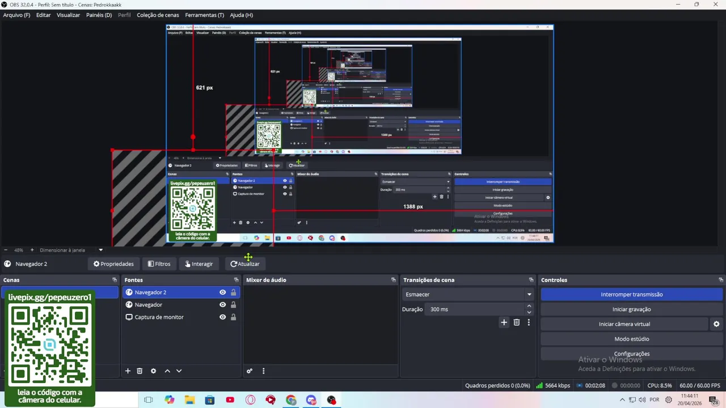Image resolution: width=726 pixels, height=408 pixels.
Task: Add a new scene transition
Action: tap(504, 322)
